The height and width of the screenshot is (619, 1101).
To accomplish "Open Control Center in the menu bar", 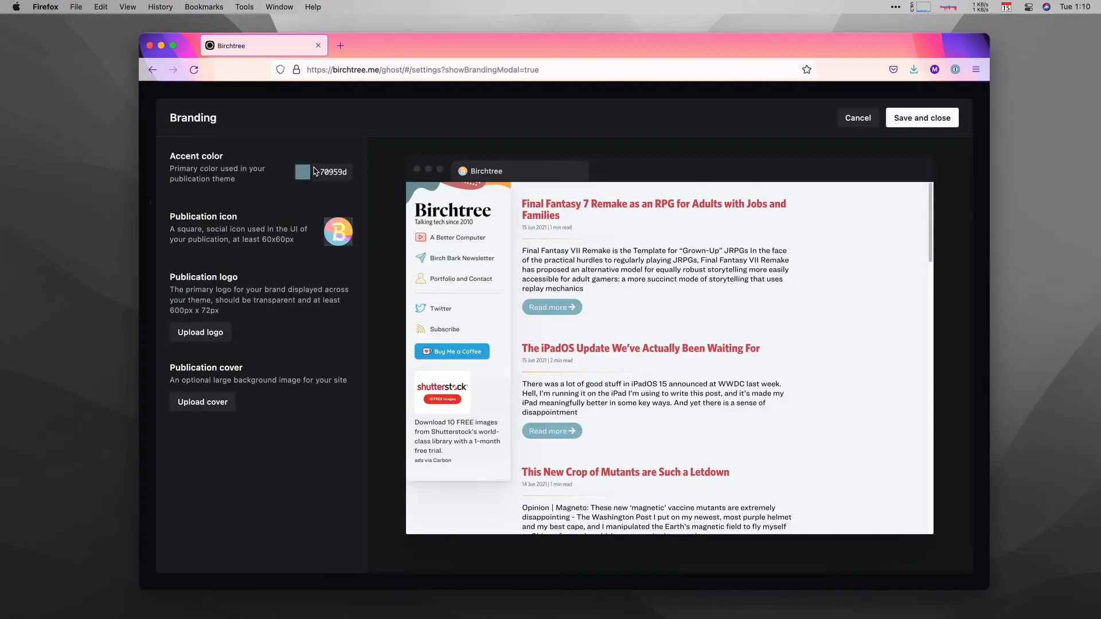I will coord(1029,7).
